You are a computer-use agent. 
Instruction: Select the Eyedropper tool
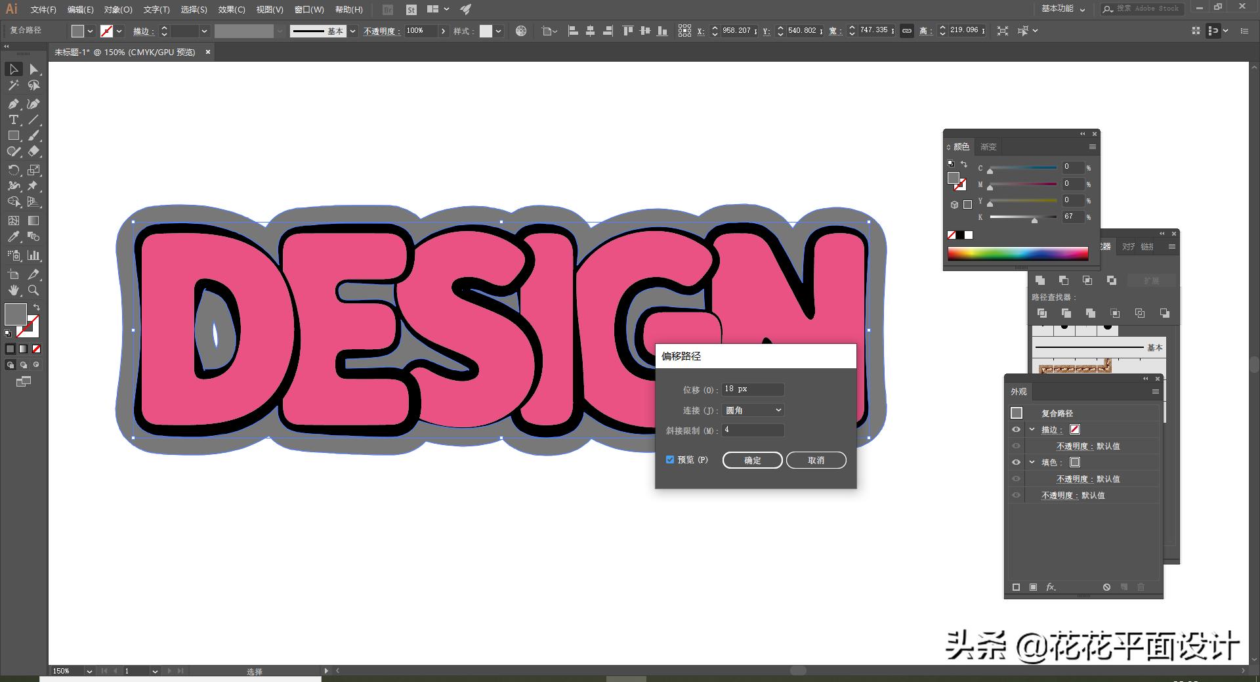(13, 237)
